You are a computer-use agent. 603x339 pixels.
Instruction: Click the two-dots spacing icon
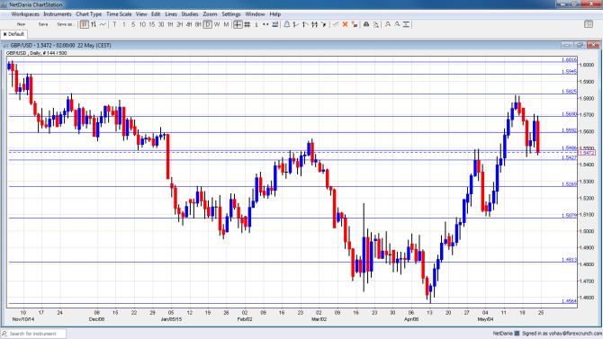[x=265, y=24]
